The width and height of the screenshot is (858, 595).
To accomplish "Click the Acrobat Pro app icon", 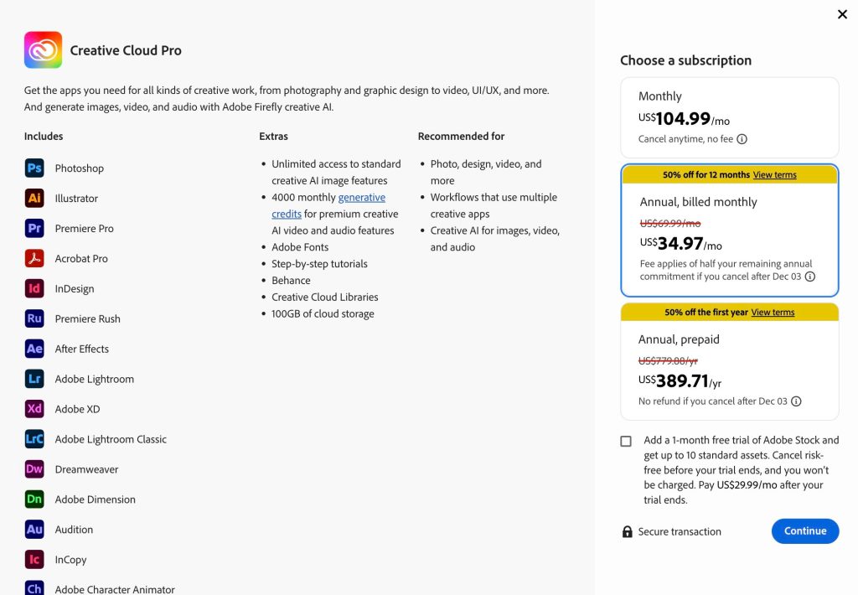I will point(34,259).
